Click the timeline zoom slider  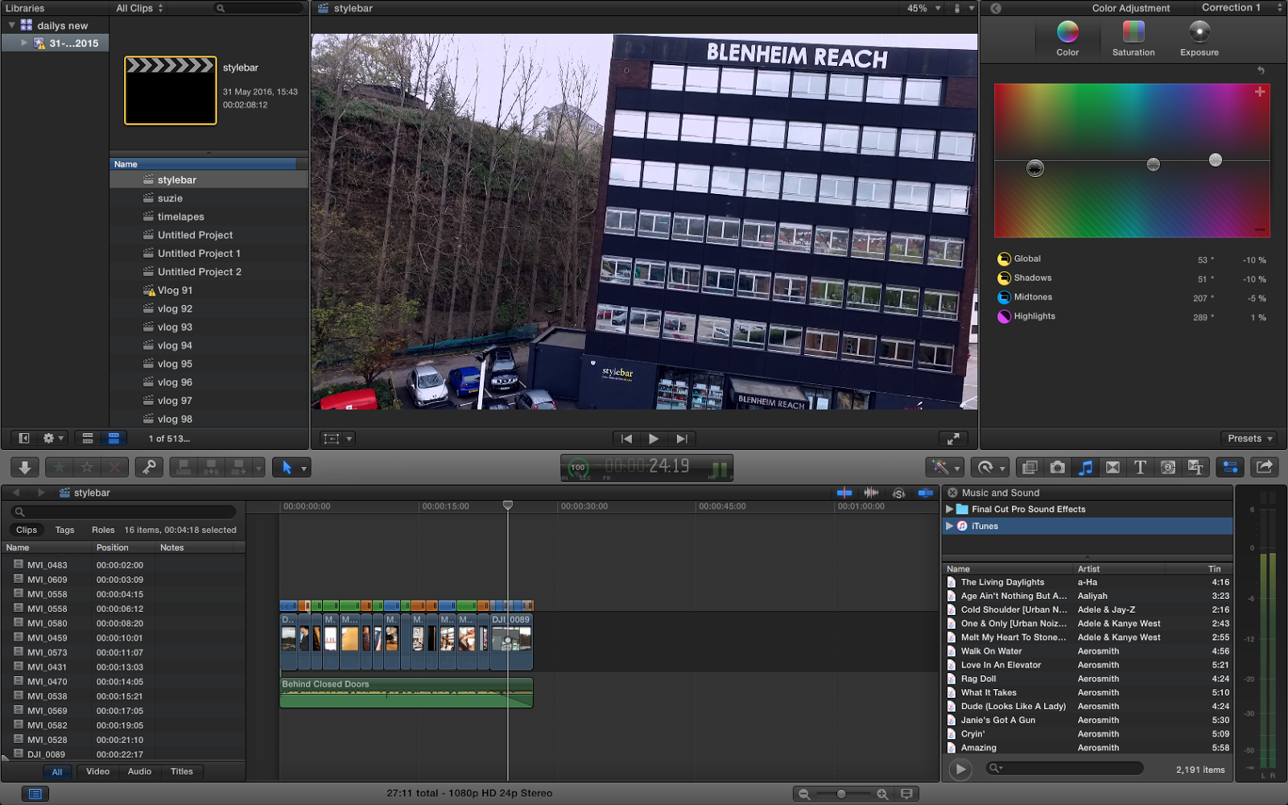(842, 795)
